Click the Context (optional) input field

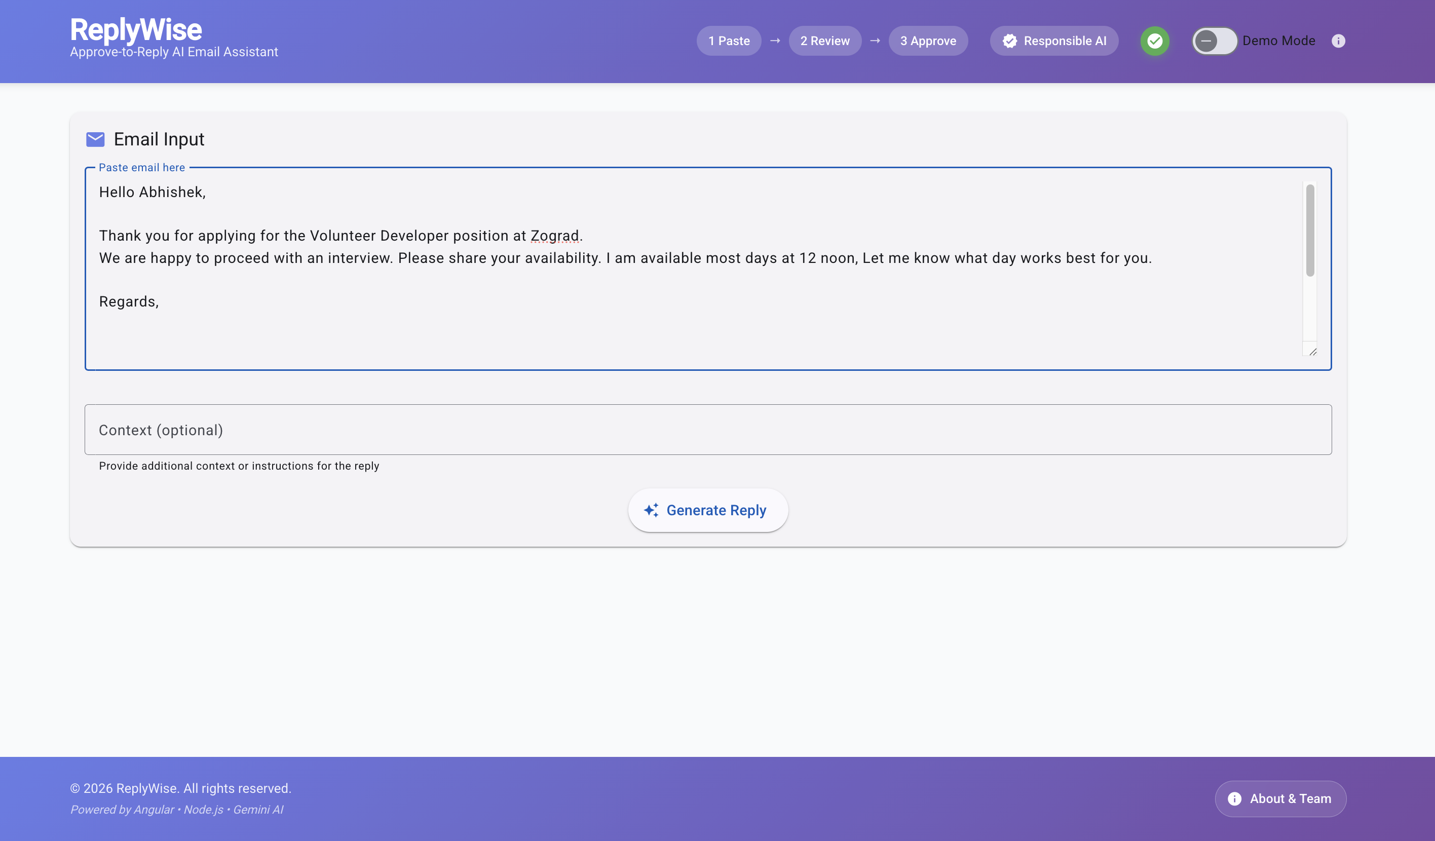point(708,430)
